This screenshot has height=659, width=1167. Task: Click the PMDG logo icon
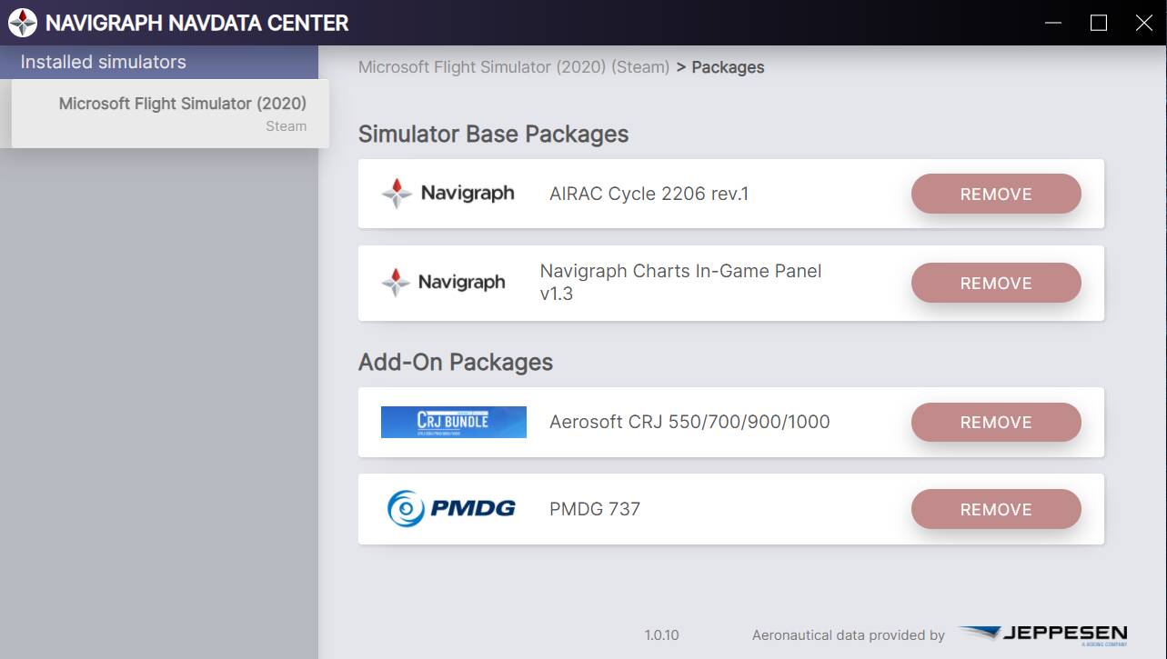pos(451,509)
